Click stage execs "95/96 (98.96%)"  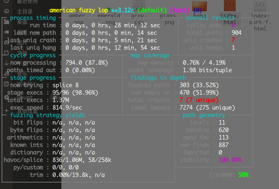coord(75,93)
